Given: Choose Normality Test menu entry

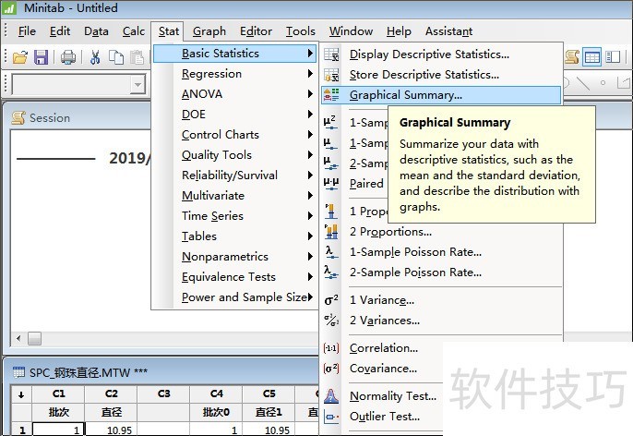Looking at the screenshot, I should pos(381,396).
